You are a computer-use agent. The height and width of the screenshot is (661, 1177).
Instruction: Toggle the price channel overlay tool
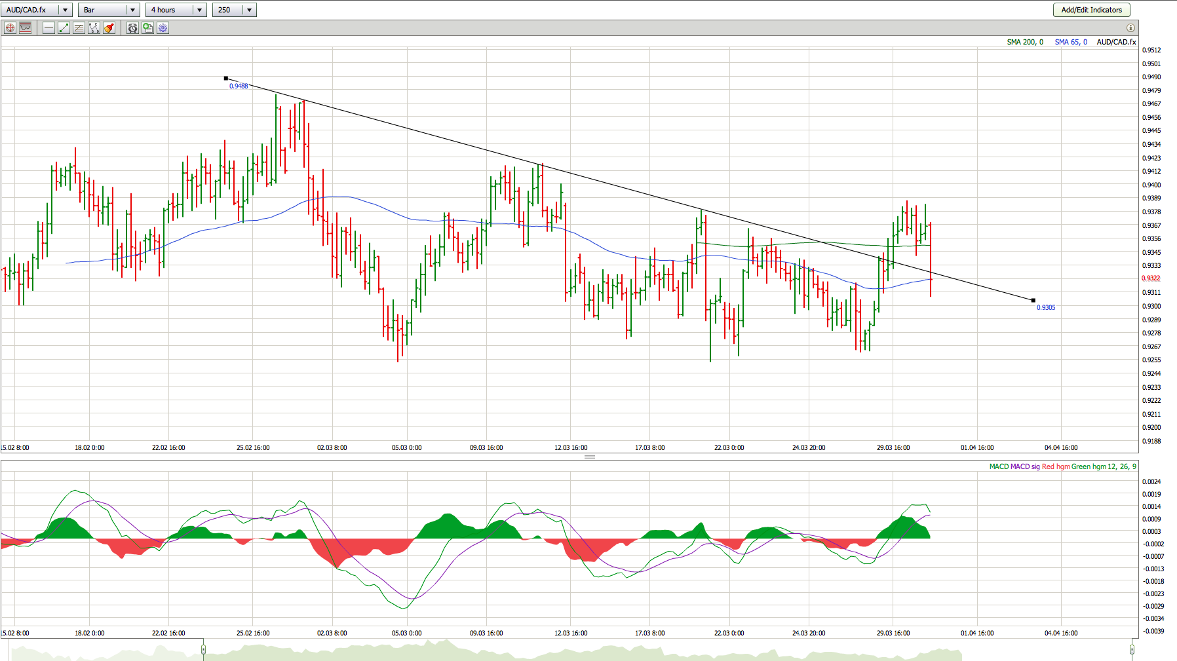(26, 28)
